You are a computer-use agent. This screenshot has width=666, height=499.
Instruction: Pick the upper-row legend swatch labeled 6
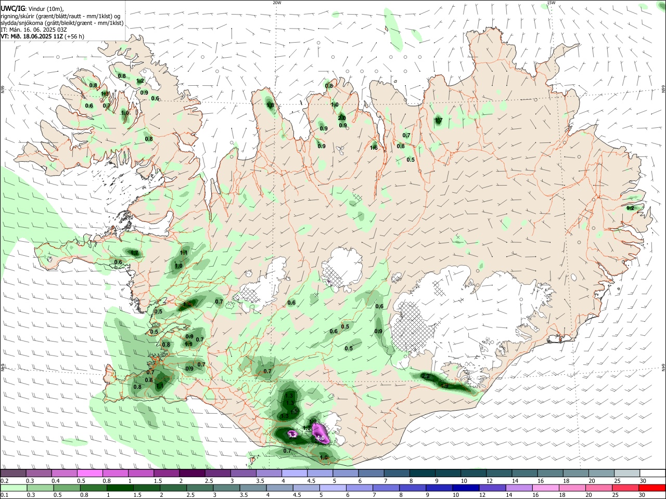click(370, 473)
